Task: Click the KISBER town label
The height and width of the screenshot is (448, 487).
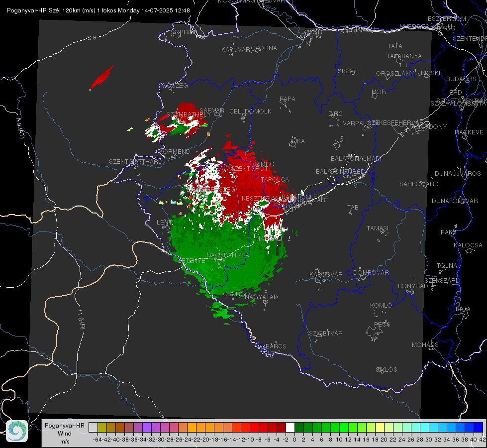Action: pos(349,71)
